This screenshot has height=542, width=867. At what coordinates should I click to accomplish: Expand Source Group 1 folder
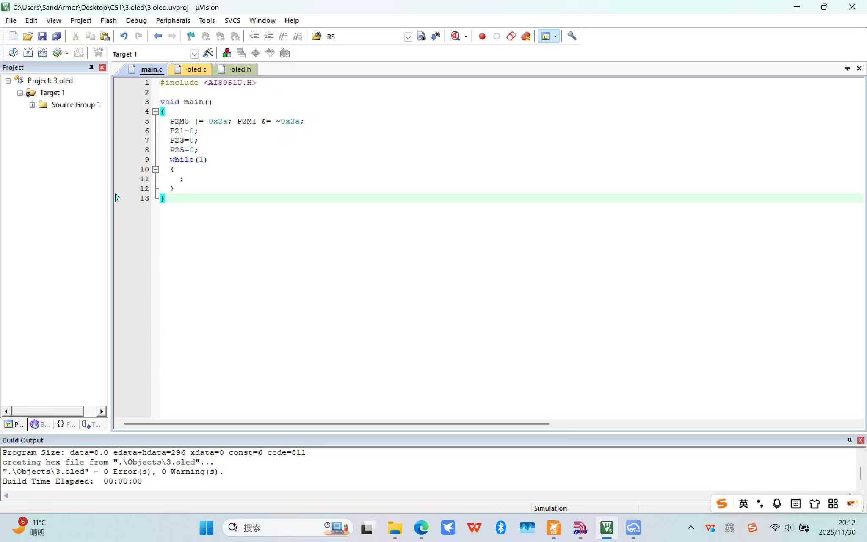[32, 105]
